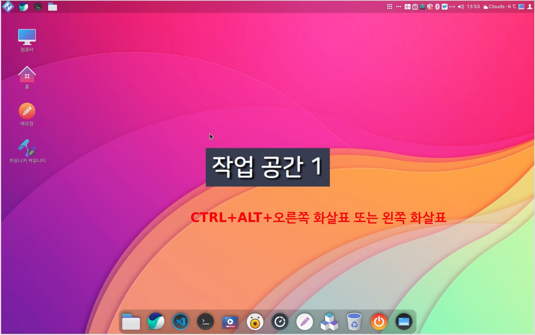Open the Hamonikr start menu in the panel
Image resolution: width=535 pixels, height=335 pixels.
[x=8, y=7]
